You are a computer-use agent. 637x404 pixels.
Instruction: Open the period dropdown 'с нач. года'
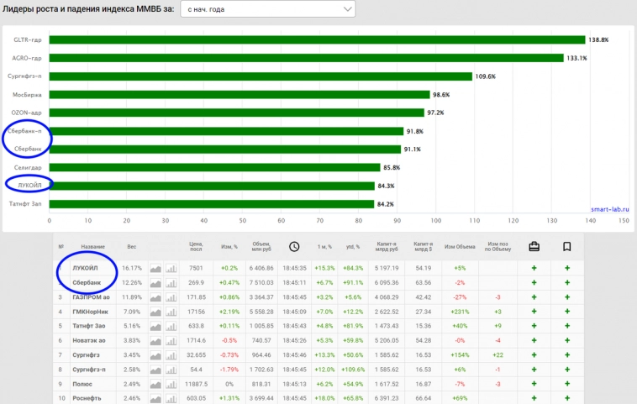268,9
